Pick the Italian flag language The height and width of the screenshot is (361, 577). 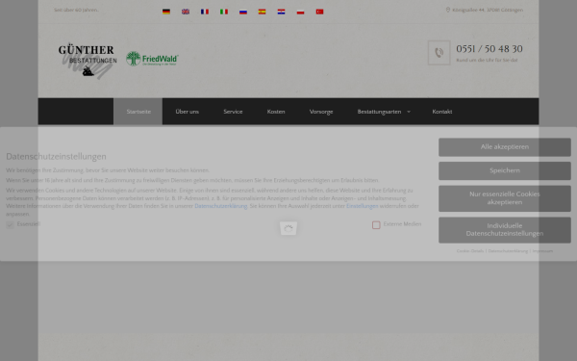[224, 12]
